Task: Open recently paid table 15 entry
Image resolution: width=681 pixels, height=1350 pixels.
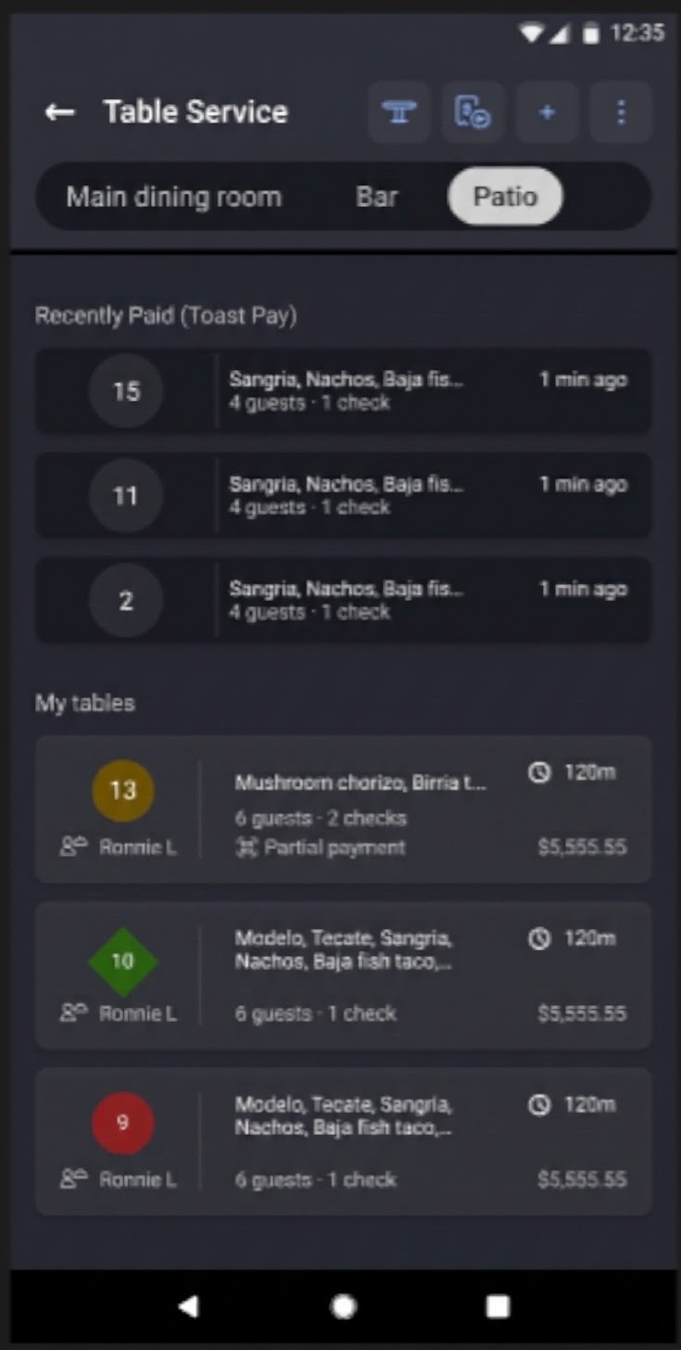Action: click(343, 390)
